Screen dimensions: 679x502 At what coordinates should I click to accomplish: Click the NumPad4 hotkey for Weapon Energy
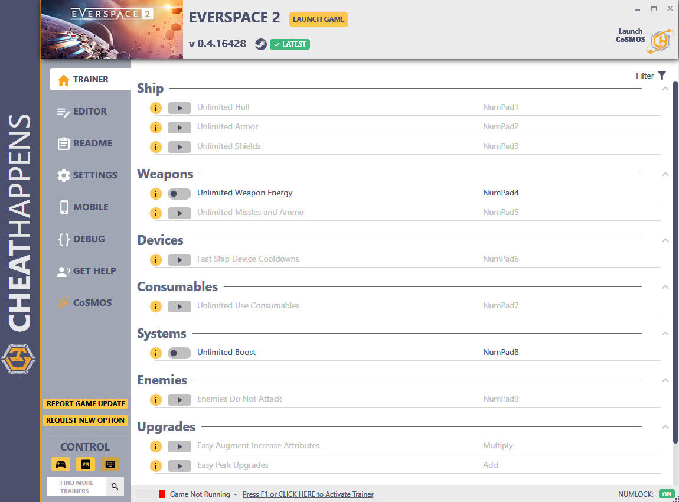tap(501, 193)
